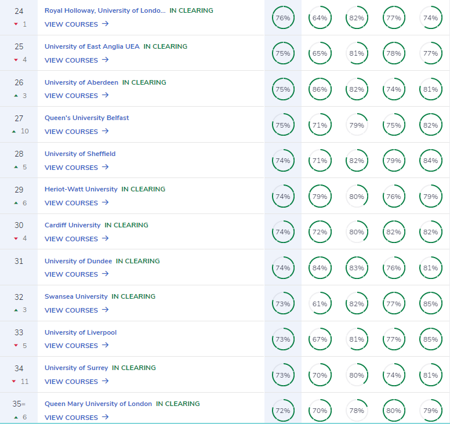Click green up arrow under rank 35
Image resolution: width=450 pixels, height=424 pixels.
point(16,418)
